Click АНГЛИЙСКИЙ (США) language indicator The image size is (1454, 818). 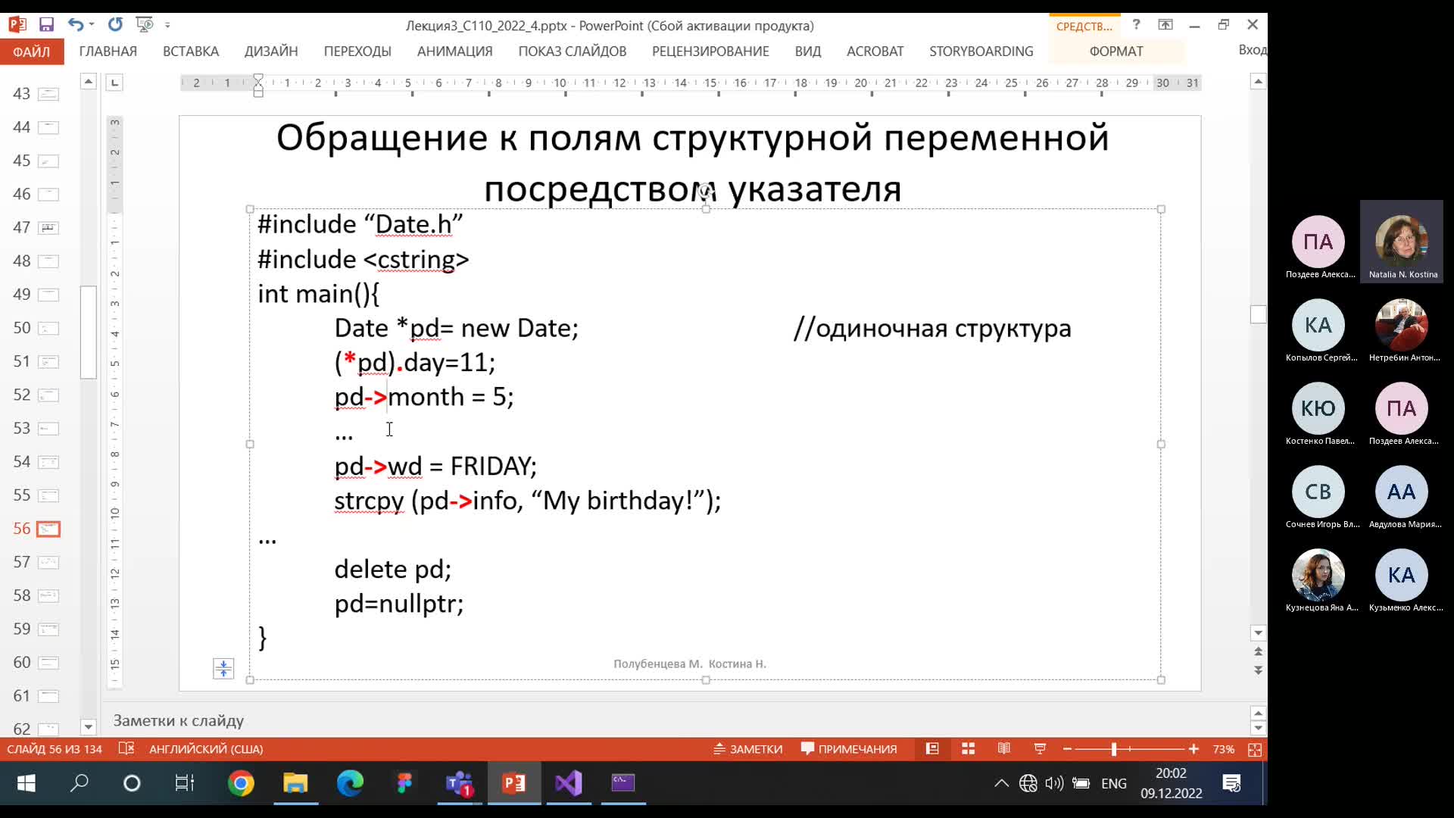[206, 749]
